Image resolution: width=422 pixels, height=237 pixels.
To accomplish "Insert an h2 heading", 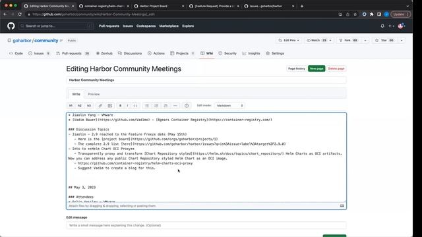I will 80,105.
